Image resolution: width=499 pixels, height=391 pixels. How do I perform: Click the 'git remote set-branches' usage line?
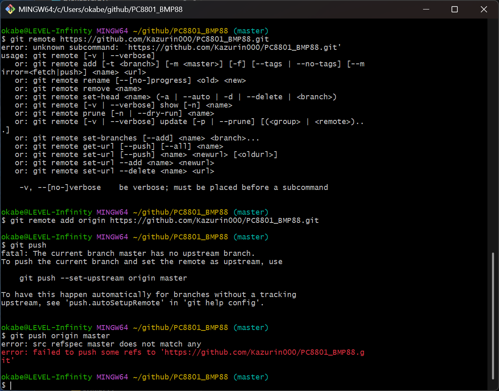click(137, 138)
